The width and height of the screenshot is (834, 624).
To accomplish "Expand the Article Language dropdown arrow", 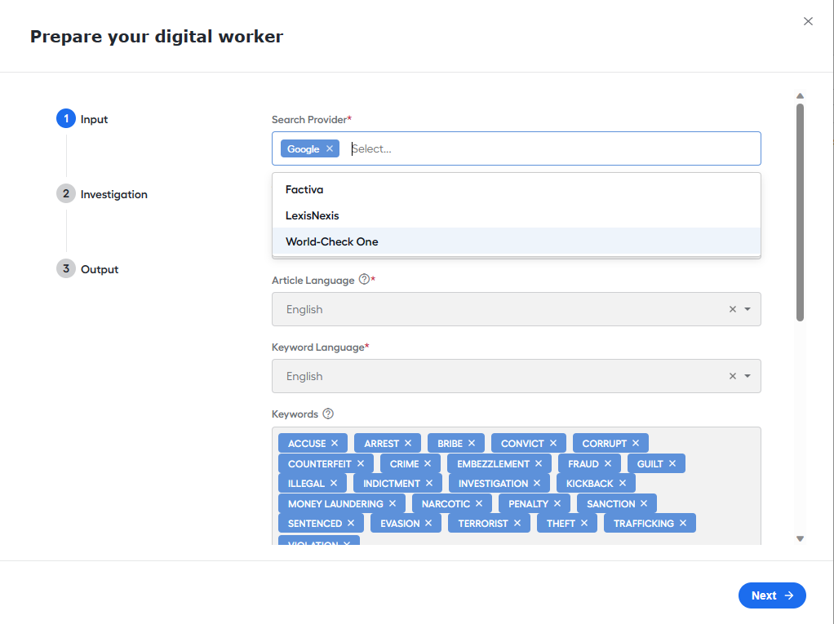I will 747,309.
